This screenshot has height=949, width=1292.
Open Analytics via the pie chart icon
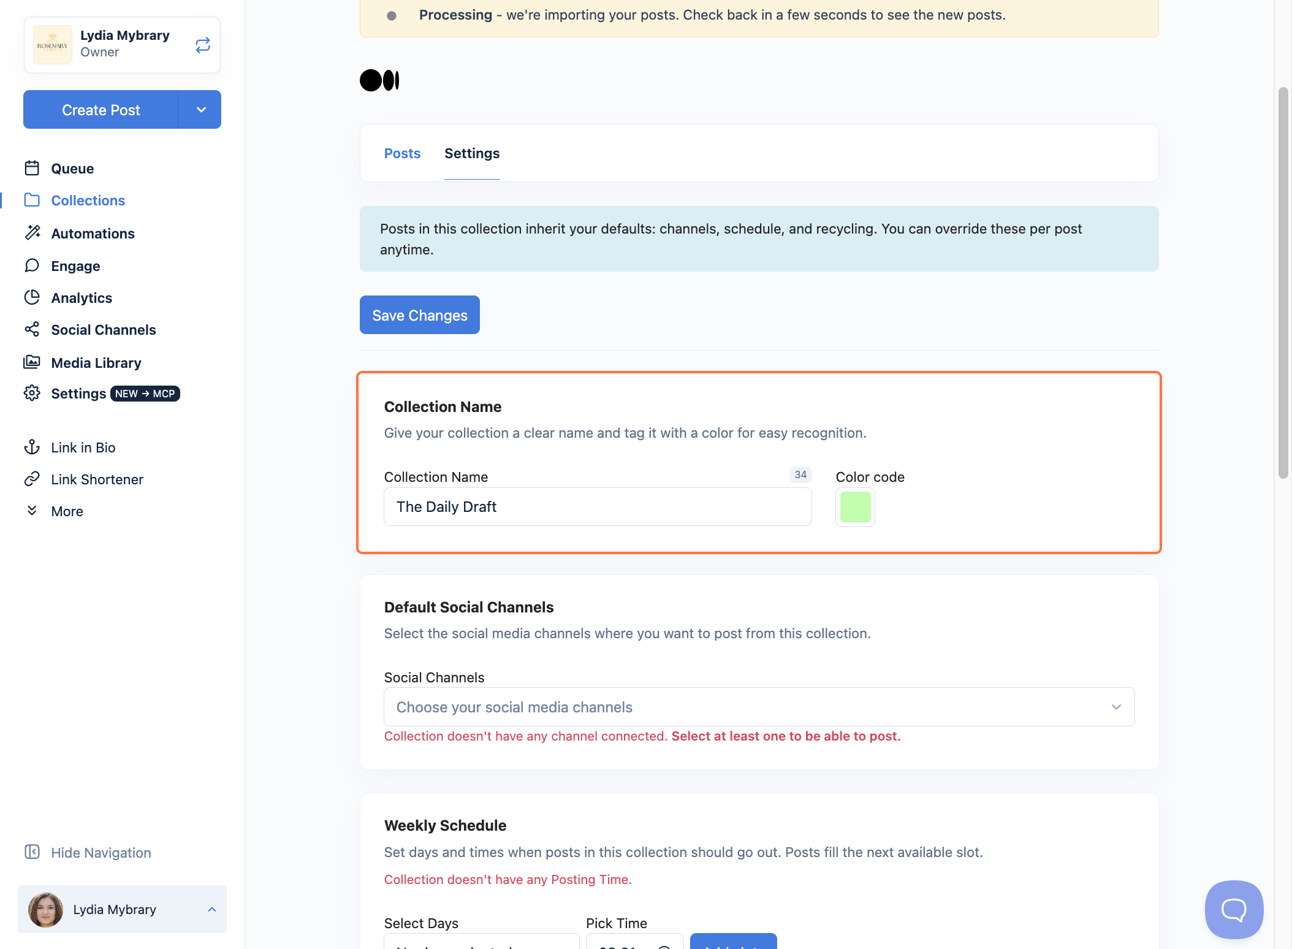tap(32, 297)
